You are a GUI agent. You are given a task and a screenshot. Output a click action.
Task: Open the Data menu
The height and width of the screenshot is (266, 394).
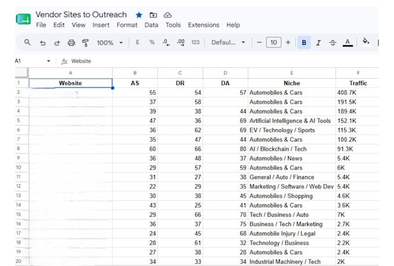tap(151, 25)
